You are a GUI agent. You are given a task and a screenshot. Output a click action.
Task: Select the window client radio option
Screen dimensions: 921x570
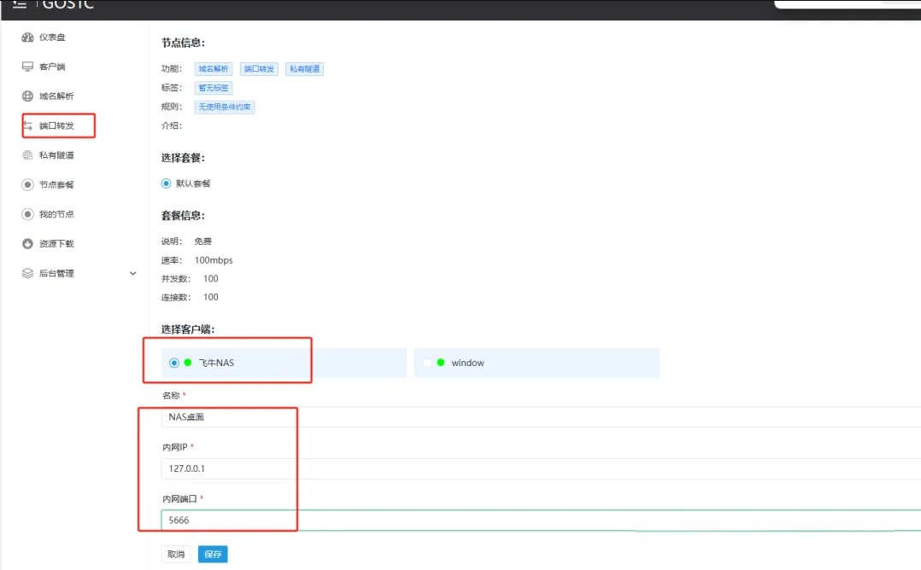pos(427,363)
